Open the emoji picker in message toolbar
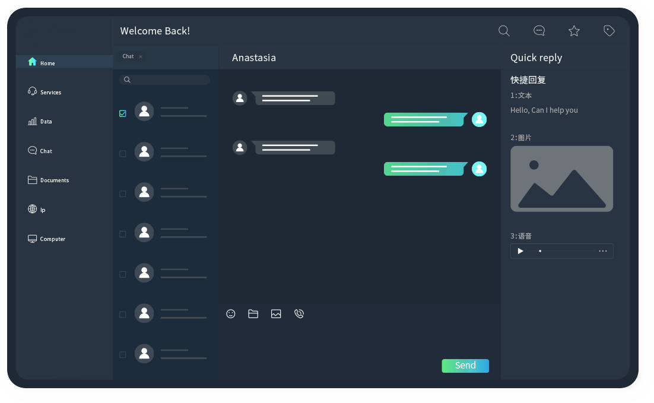The height and width of the screenshot is (403, 654). tap(231, 314)
